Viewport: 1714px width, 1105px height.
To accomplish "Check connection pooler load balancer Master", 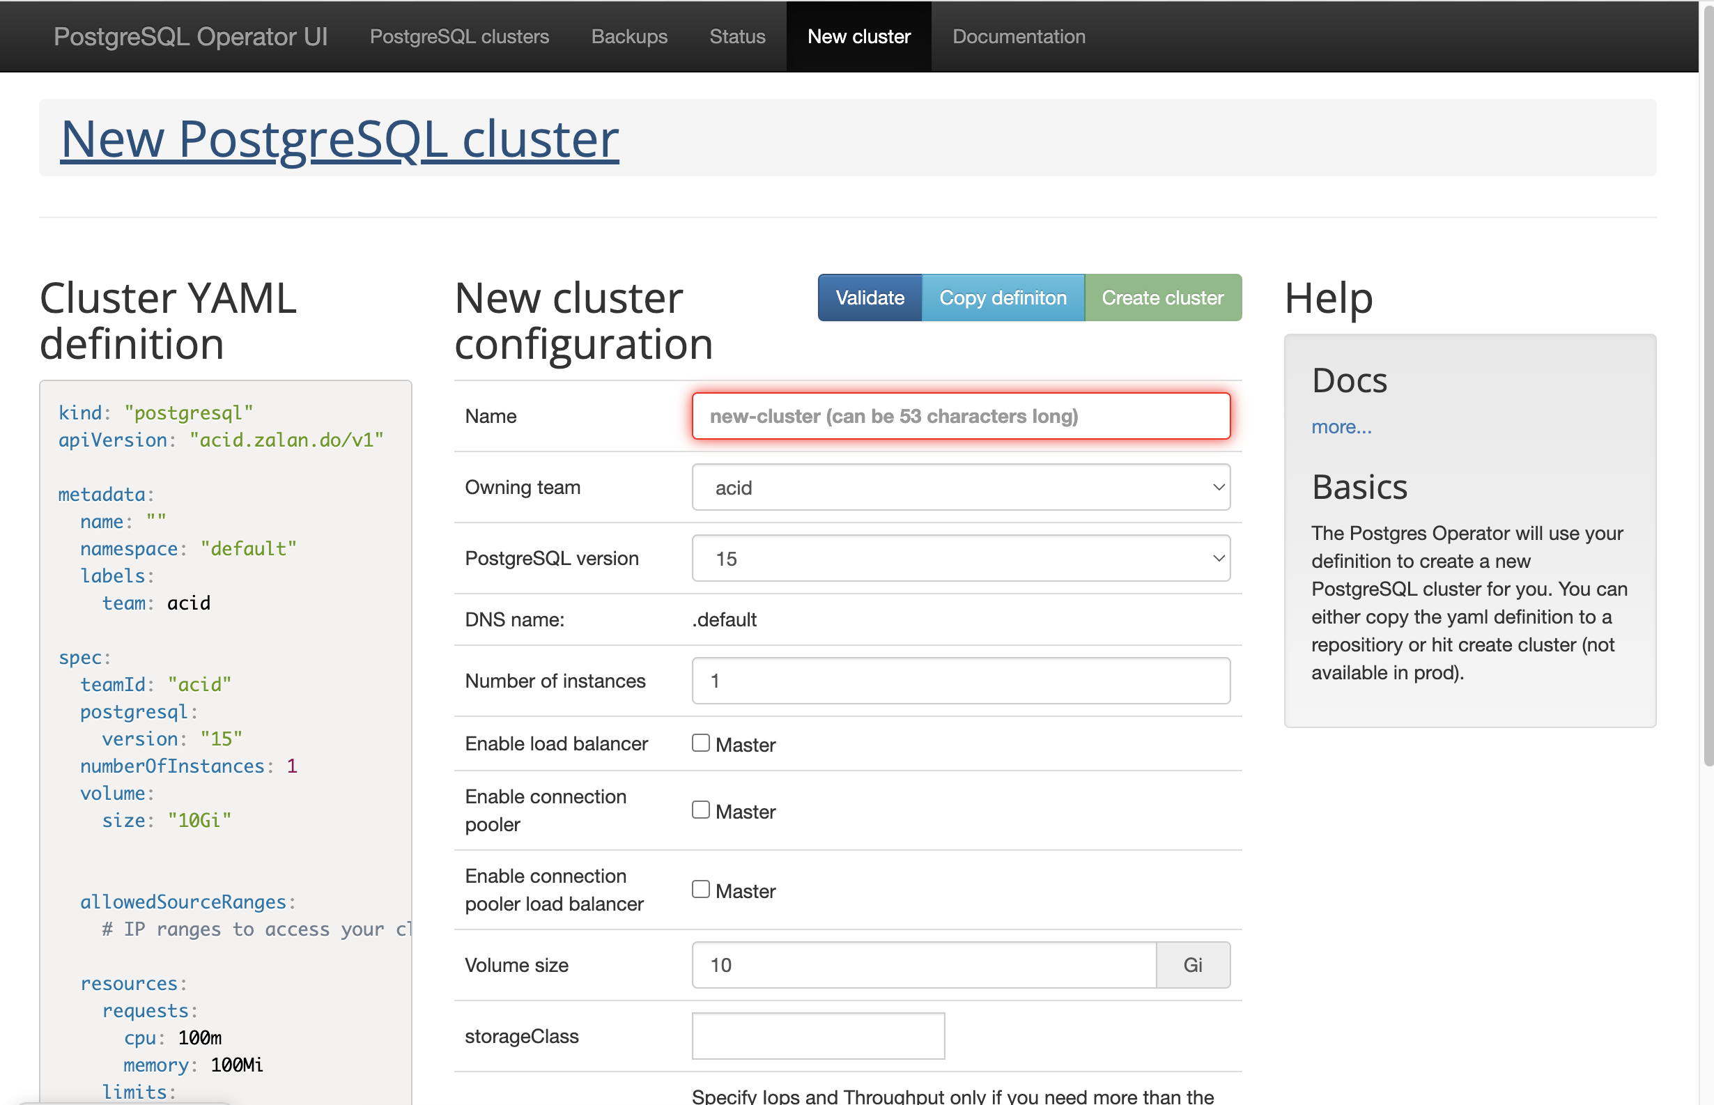I will [700, 890].
